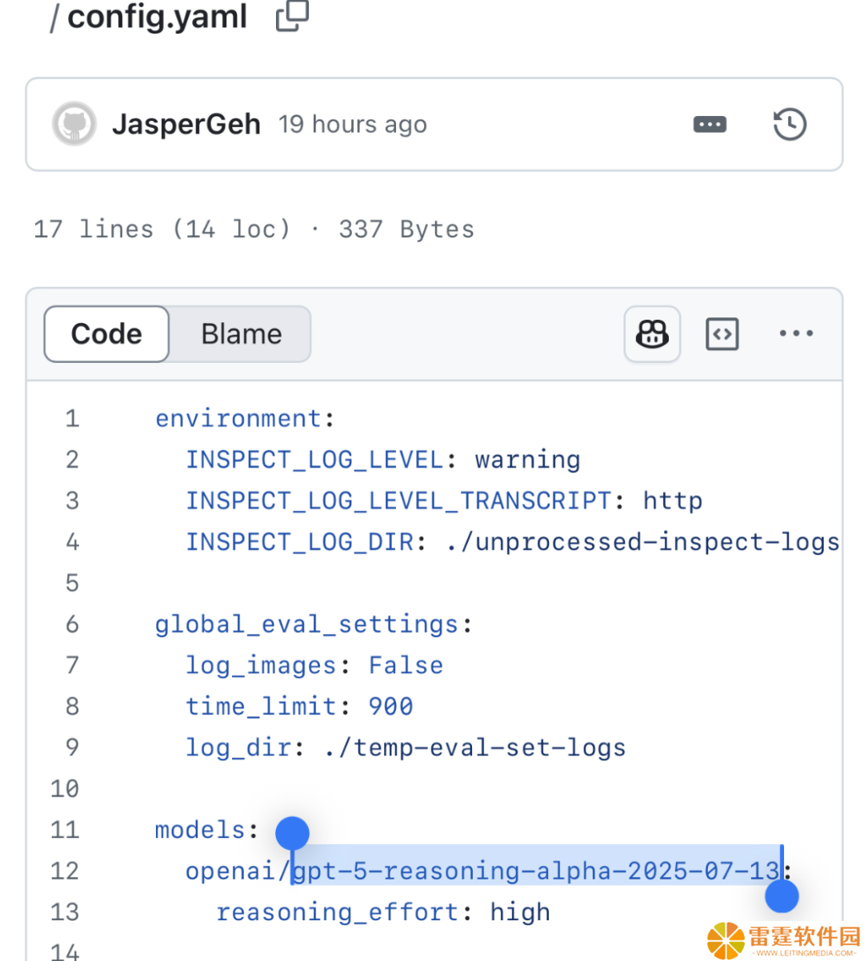Select line number 1
This screenshot has width=864, height=961.
tap(72, 418)
